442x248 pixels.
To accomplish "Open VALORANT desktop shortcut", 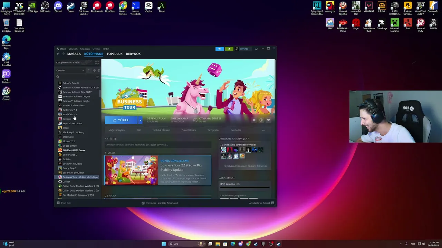I will (x=369, y=7).
